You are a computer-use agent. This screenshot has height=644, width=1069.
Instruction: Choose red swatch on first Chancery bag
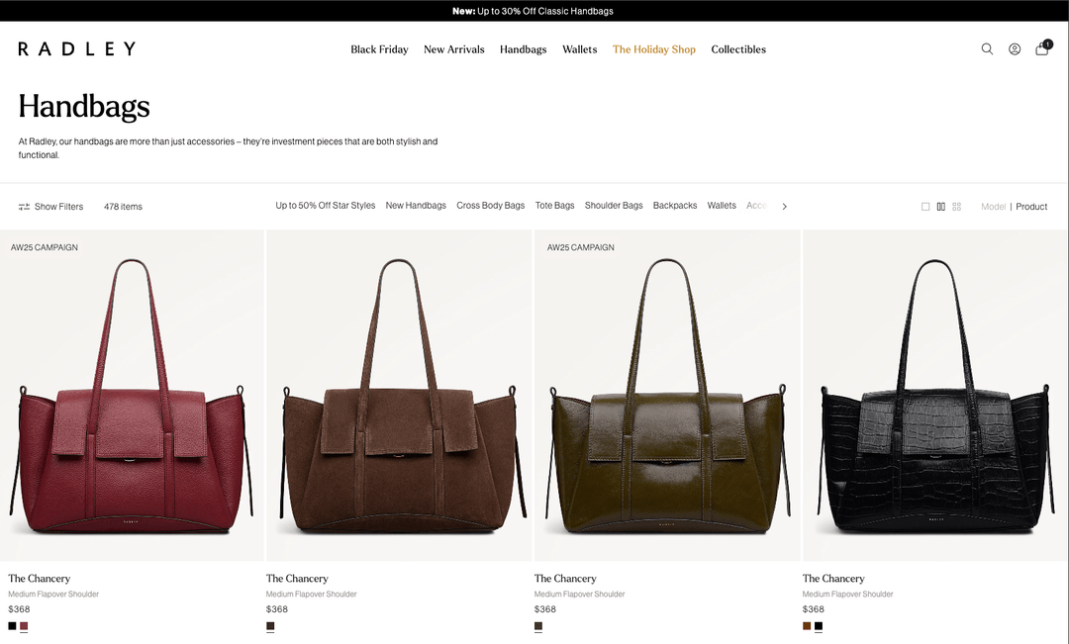[x=24, y=626]
